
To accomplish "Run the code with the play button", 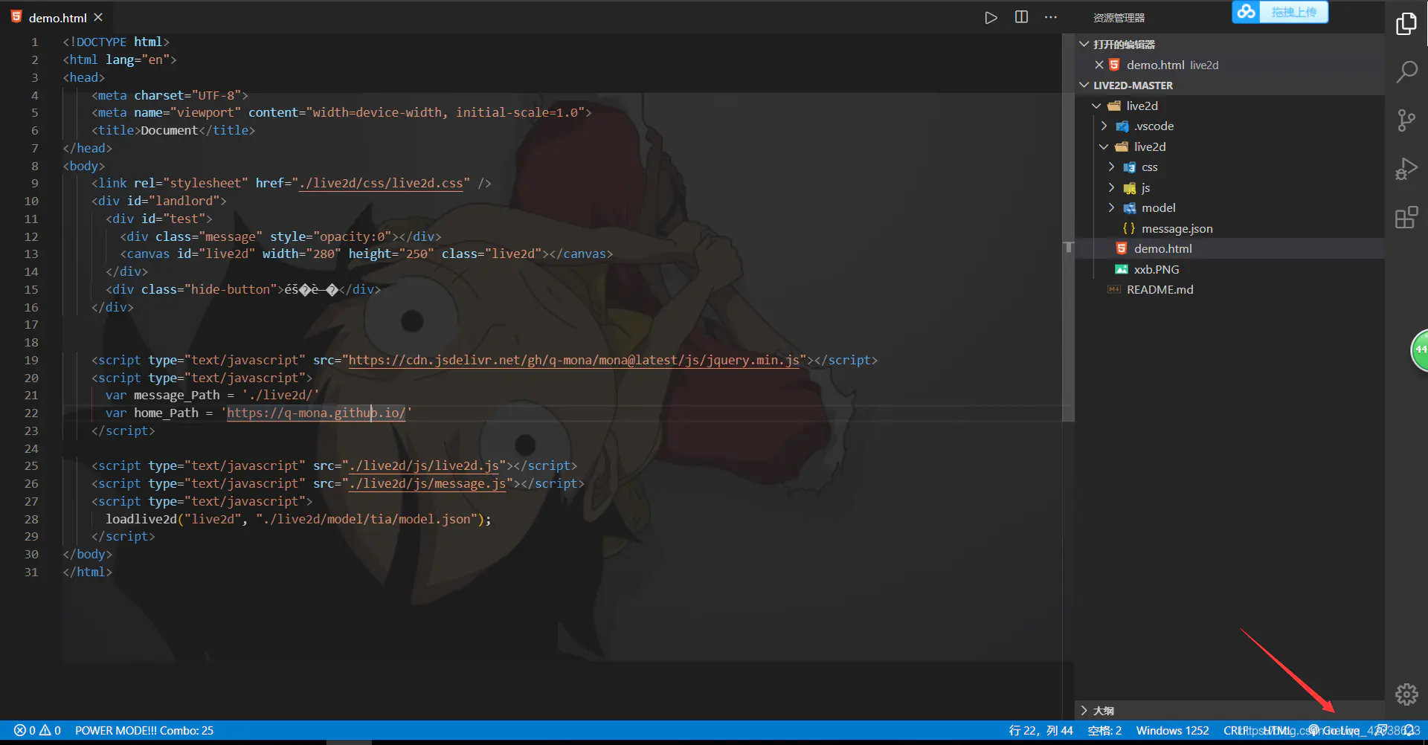I will click(991, 18).
